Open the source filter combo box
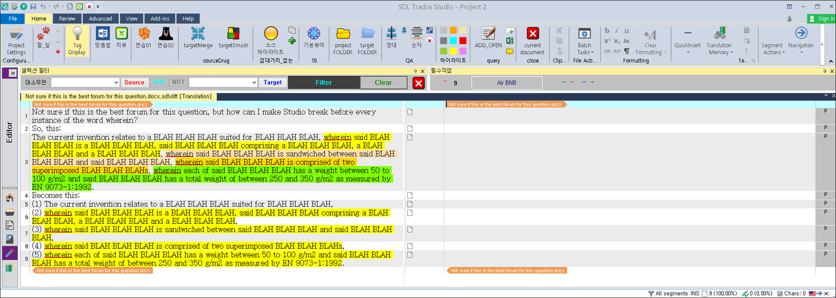The width and height of the screenshot is (836, 298). tap(85, 82)
